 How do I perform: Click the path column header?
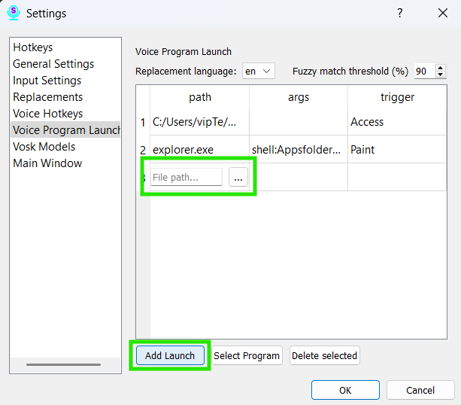click(x=200, y=97)
